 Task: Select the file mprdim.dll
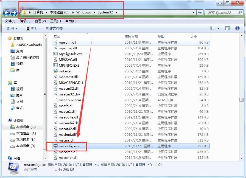131,42
